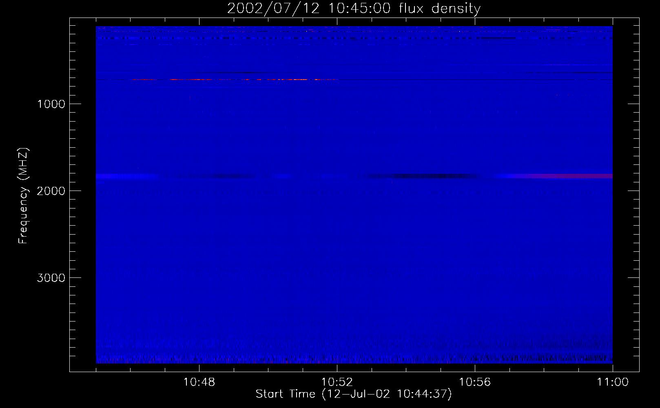Click the 10:48 time tick label
660x408 pixels.
point(199,382)
